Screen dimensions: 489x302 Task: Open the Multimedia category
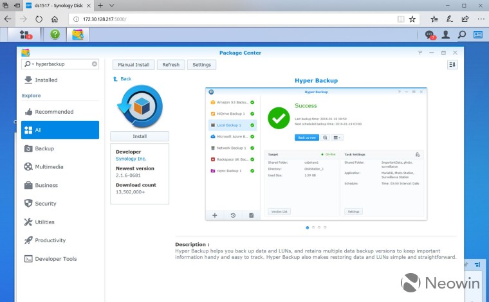pyautogui.click(x=60, y=167)
